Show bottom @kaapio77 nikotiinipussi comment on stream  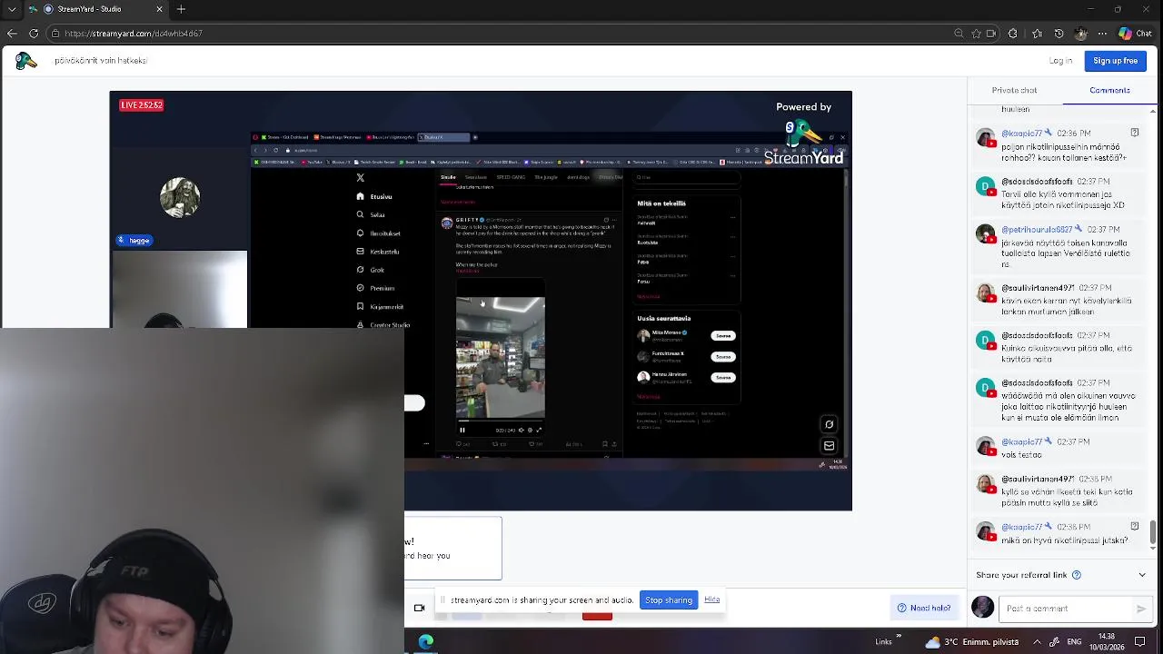point(1134,526)
